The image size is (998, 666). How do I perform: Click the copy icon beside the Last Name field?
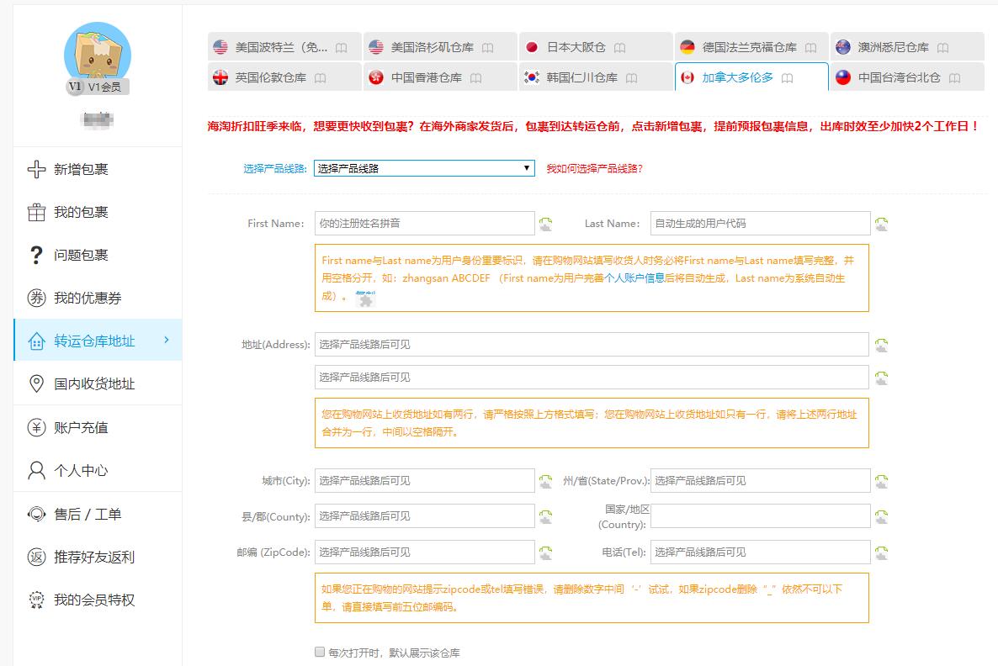pyautogui.click(x=881, y=223)
